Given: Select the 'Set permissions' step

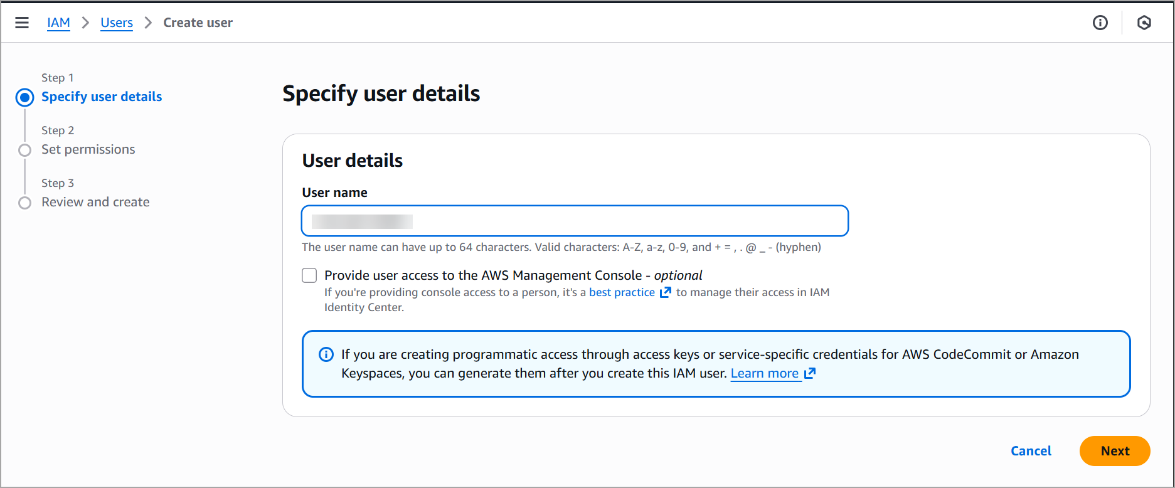Looking at the screenshot, I should click(x=88, y=149).
